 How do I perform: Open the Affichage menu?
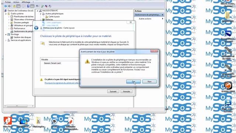point(26,2)
